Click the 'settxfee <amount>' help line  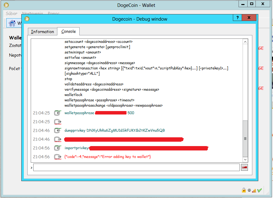[80, 58]
